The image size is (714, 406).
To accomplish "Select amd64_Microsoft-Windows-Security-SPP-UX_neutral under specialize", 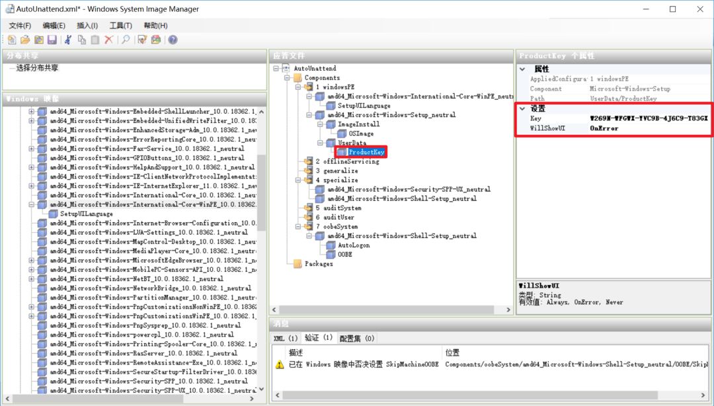I will 409,190.
